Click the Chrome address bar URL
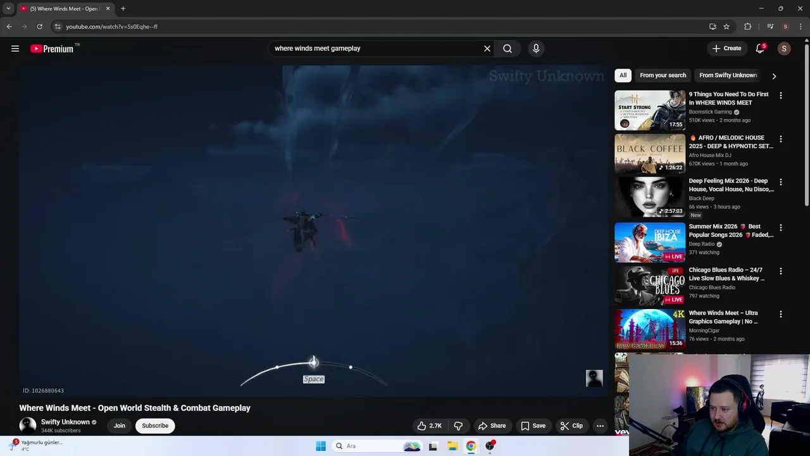The height and width of the screenshot is (456, 810). (x=111, y=27)
